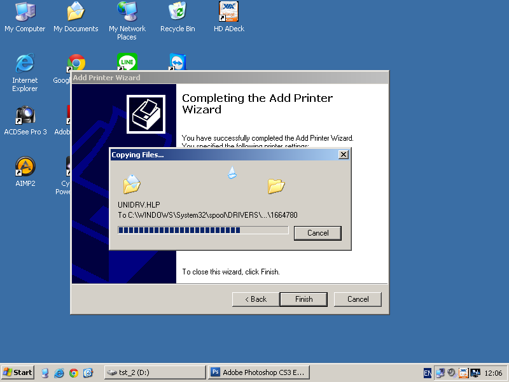Click UNIDRV.HLP file name text
This screenshot has width=509, height=382.
(139, 205)
